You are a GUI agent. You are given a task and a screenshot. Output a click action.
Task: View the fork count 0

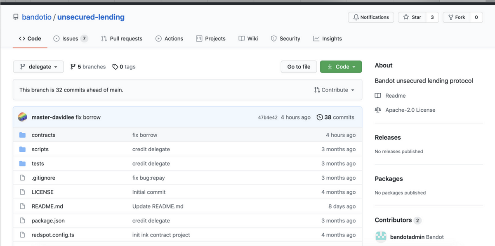(476, 17)
